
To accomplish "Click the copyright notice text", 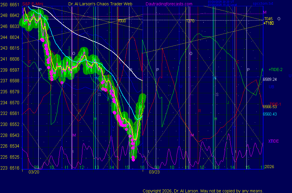I will (x=203, y=191).
